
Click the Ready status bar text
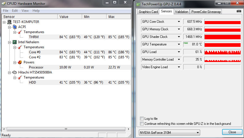click(x=6, y=135)
